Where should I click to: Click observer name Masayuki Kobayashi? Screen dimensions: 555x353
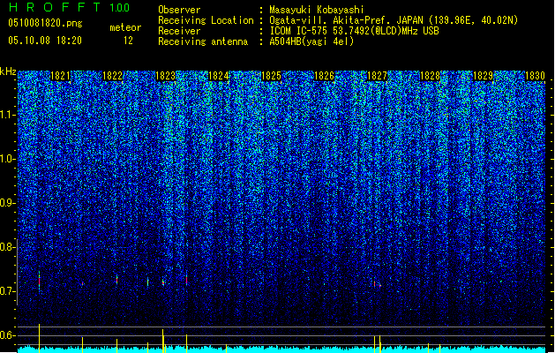pyautogui.click(x=317, y=10)
